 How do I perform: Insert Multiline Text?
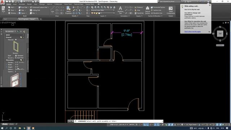[x=120, y=10]
